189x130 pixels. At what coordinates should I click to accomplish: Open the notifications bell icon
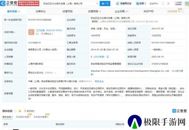click(168, 4)
